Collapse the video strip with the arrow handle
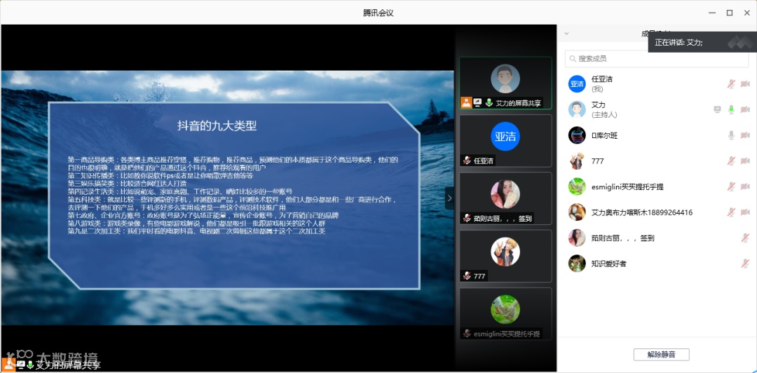The width and height of the screenshot is (757, 373). tap(449, 198)
